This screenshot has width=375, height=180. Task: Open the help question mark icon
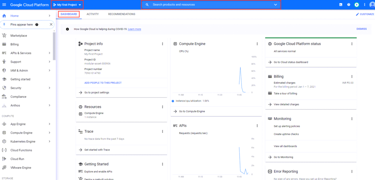coord(349,5)
